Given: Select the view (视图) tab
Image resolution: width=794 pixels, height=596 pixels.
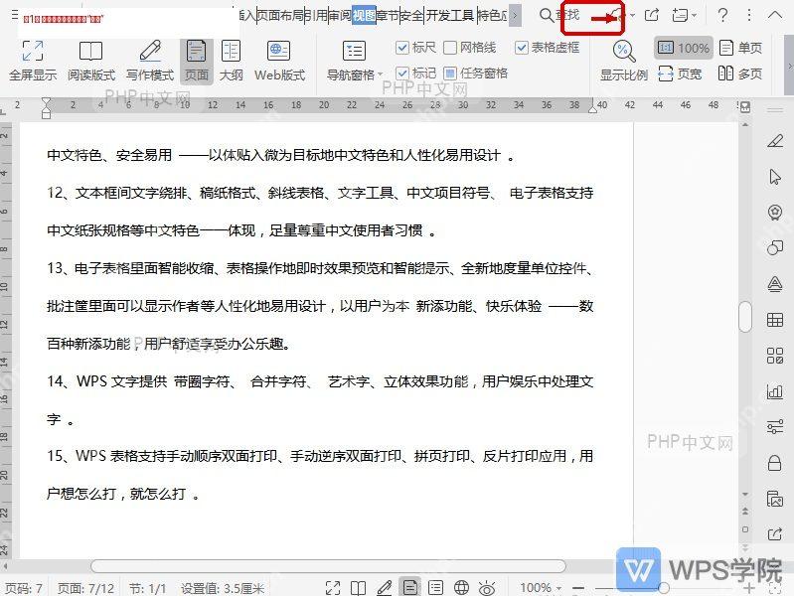Looking at the screenshot, I should click(364, 15).
